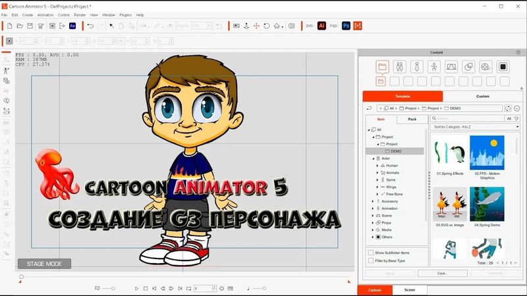Open the Render menu
This screenshot has height=296, width=527.
[x=80, y=15]
